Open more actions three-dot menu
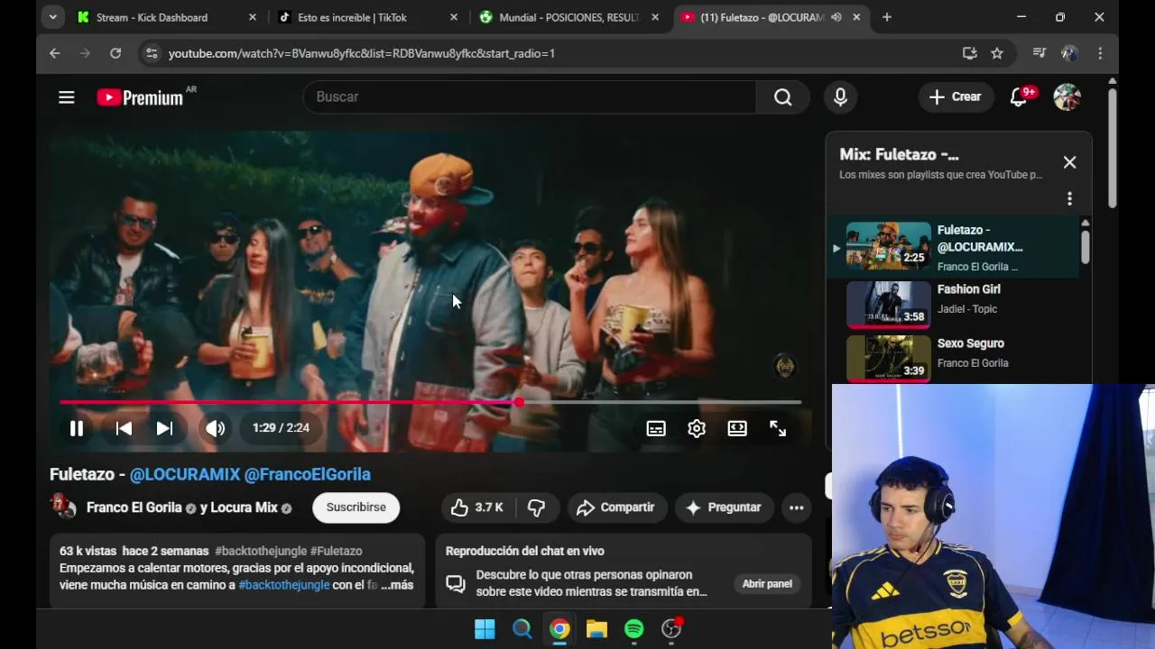Viewport: 1155px width, 649px height. (x=796, y=507)
